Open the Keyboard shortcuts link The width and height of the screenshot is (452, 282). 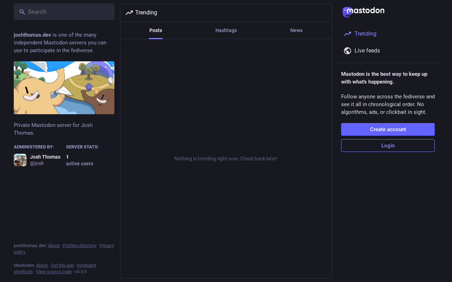(x=86, y=265)
